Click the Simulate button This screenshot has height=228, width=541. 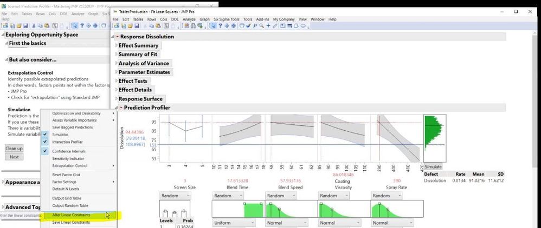tap(433, 166)
